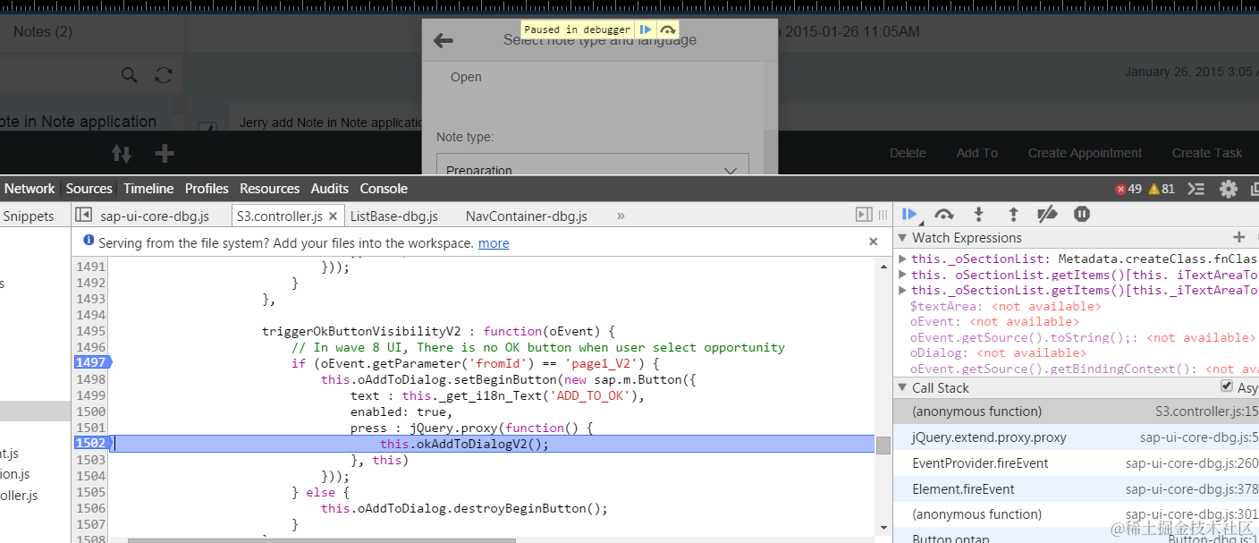The image size is (1259, 543).
Task: Open DevTools settings gear
Action: (1229, 189)
